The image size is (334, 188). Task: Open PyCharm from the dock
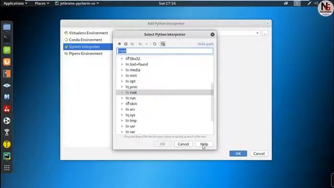[x=7, y=156]
